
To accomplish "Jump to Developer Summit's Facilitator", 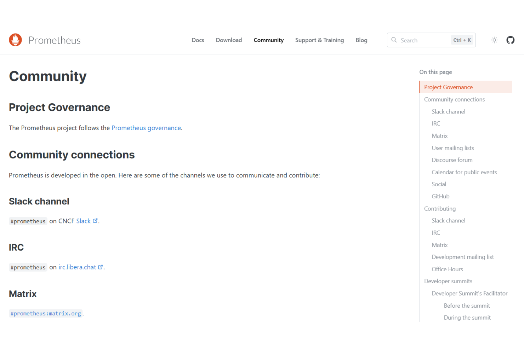I will tap(469, 293).
